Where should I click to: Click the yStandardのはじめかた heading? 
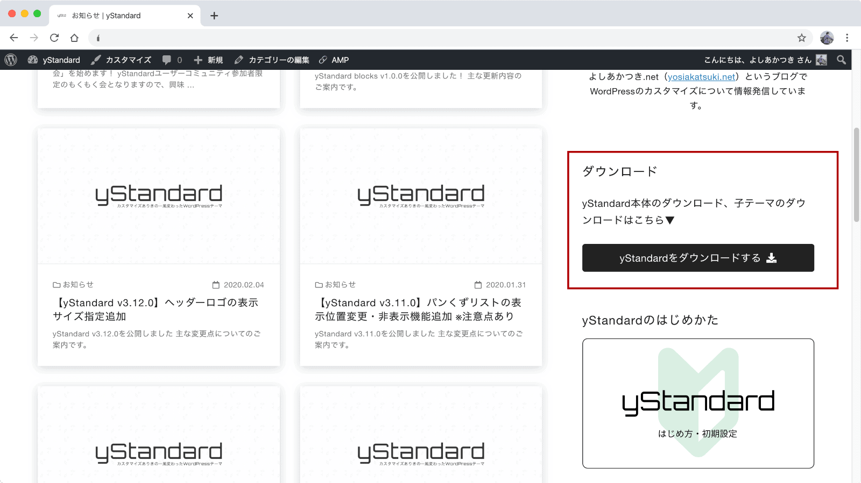(650, 320)
